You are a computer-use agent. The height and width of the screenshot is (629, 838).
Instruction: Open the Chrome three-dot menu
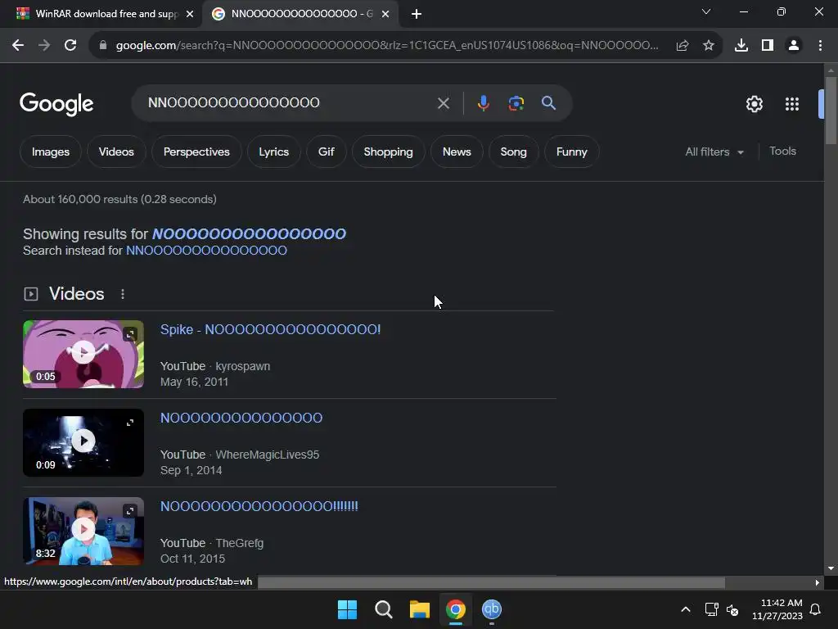(x=820, y=46)
